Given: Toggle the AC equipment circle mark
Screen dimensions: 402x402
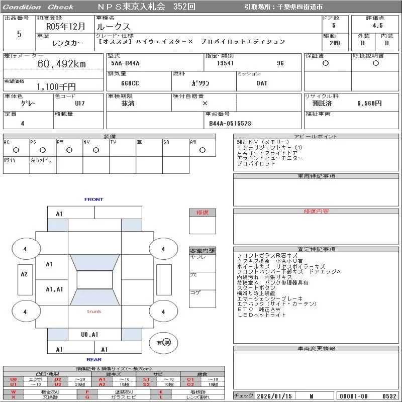Looking at the screenshot, I should click(x=16, y=150).
